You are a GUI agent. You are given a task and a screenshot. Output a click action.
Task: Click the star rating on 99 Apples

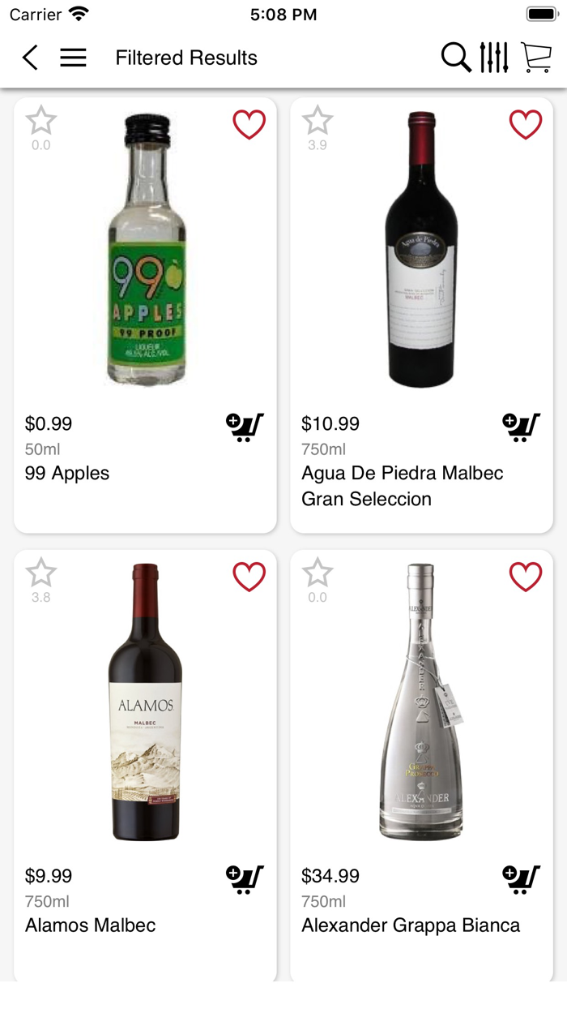41,122
